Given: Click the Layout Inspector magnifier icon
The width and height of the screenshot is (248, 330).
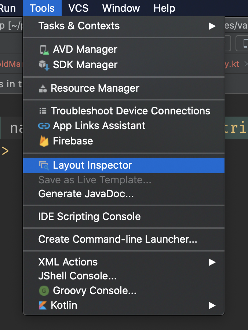Looking at the screenshot, I should [44, 165].
